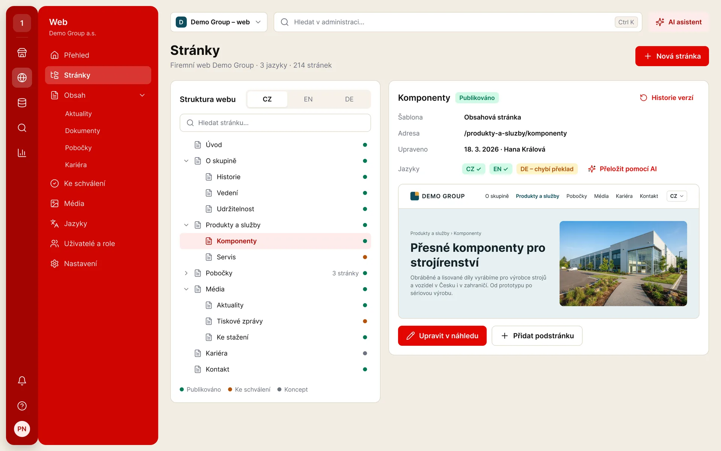
Task: Click the building photo in the preview
Action: point(623,263)
